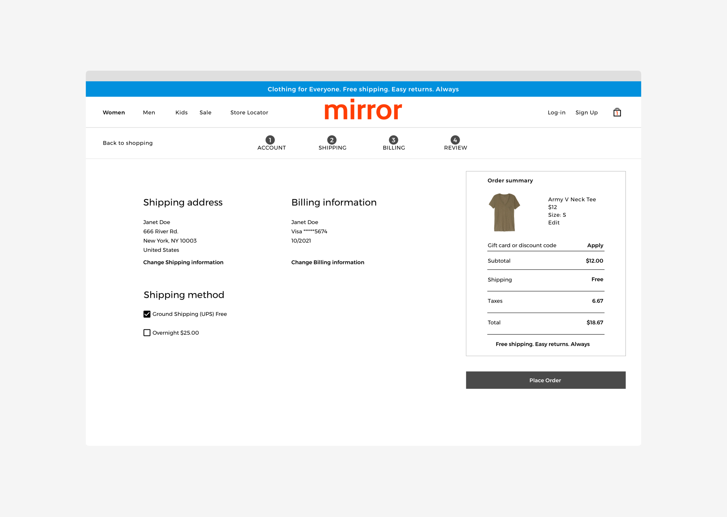Viewport: 727px width, 517px height.
Task: Click the SHIPPING step label
Action: click(x=332, y=148)
